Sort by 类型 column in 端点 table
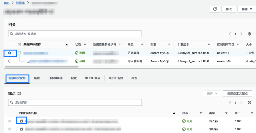256x133 pixels. pyautogui.click(x=227, y=113)
